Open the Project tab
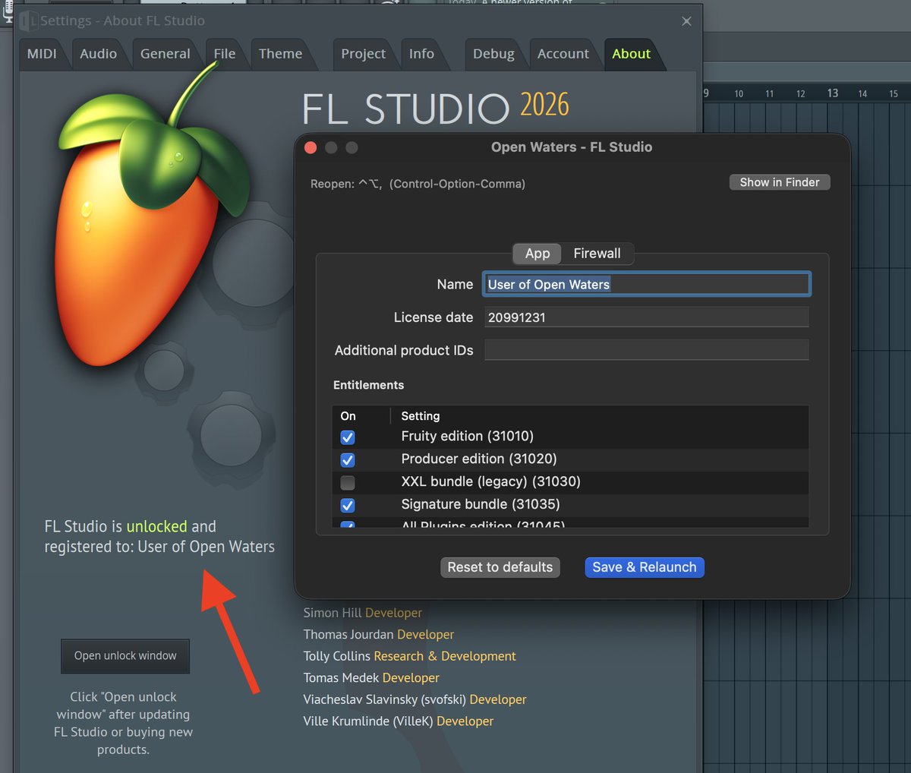This screenshot has width=911, height=773. (x=363, y=54)
